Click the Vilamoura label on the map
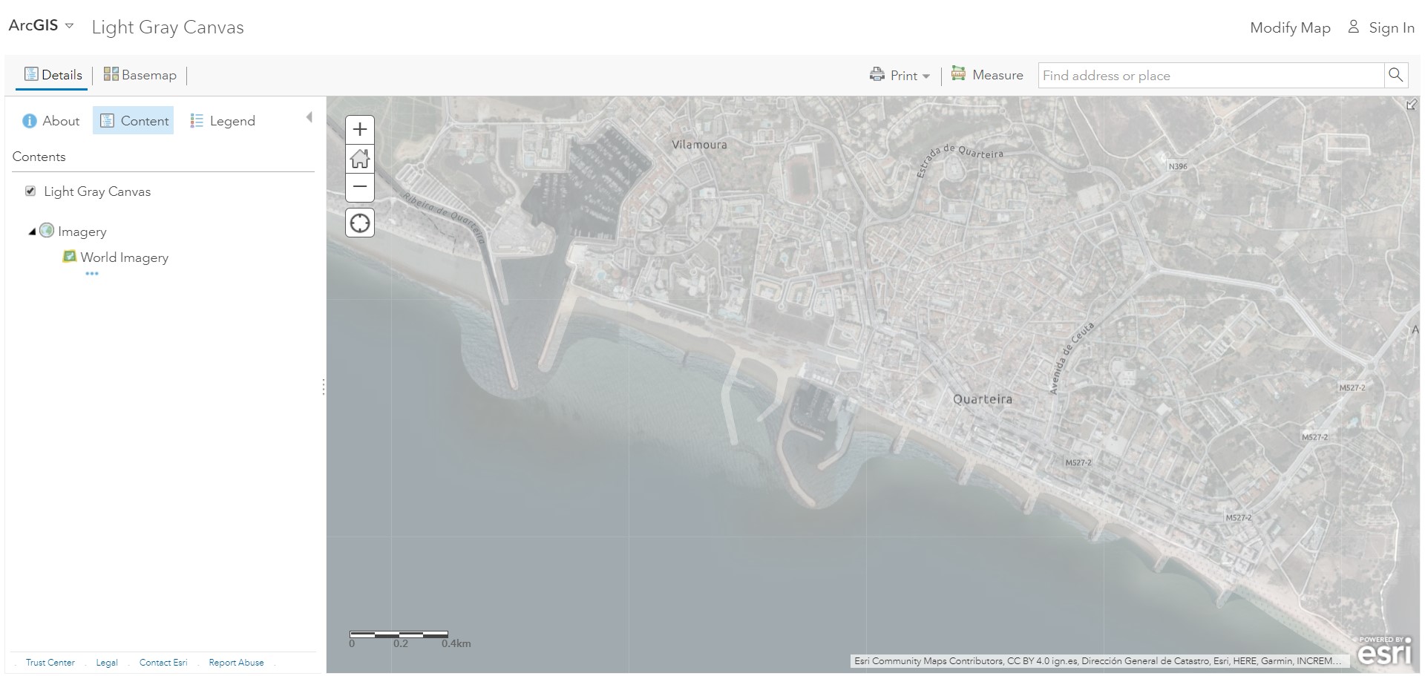Screen dimensions: 1425x676 point(700,145)
